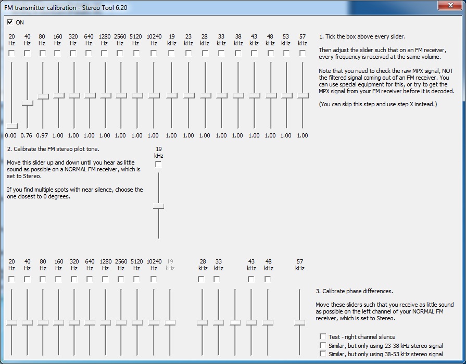Tick the 48 kHz checkbox in step 1

pyautogui.click(x=271, y=53)
